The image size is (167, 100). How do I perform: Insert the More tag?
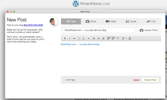[118, 38]
